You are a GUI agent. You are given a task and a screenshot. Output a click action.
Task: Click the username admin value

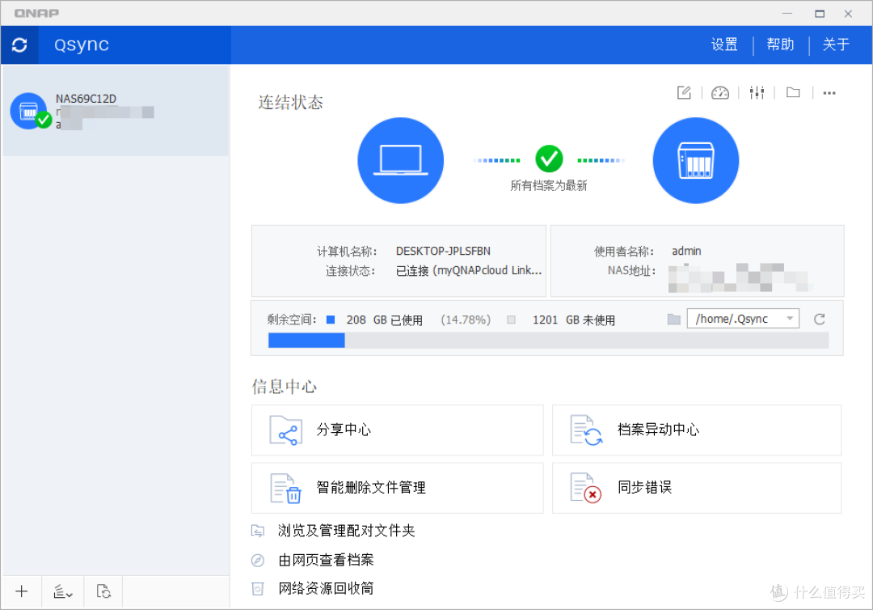click(686, 252)
